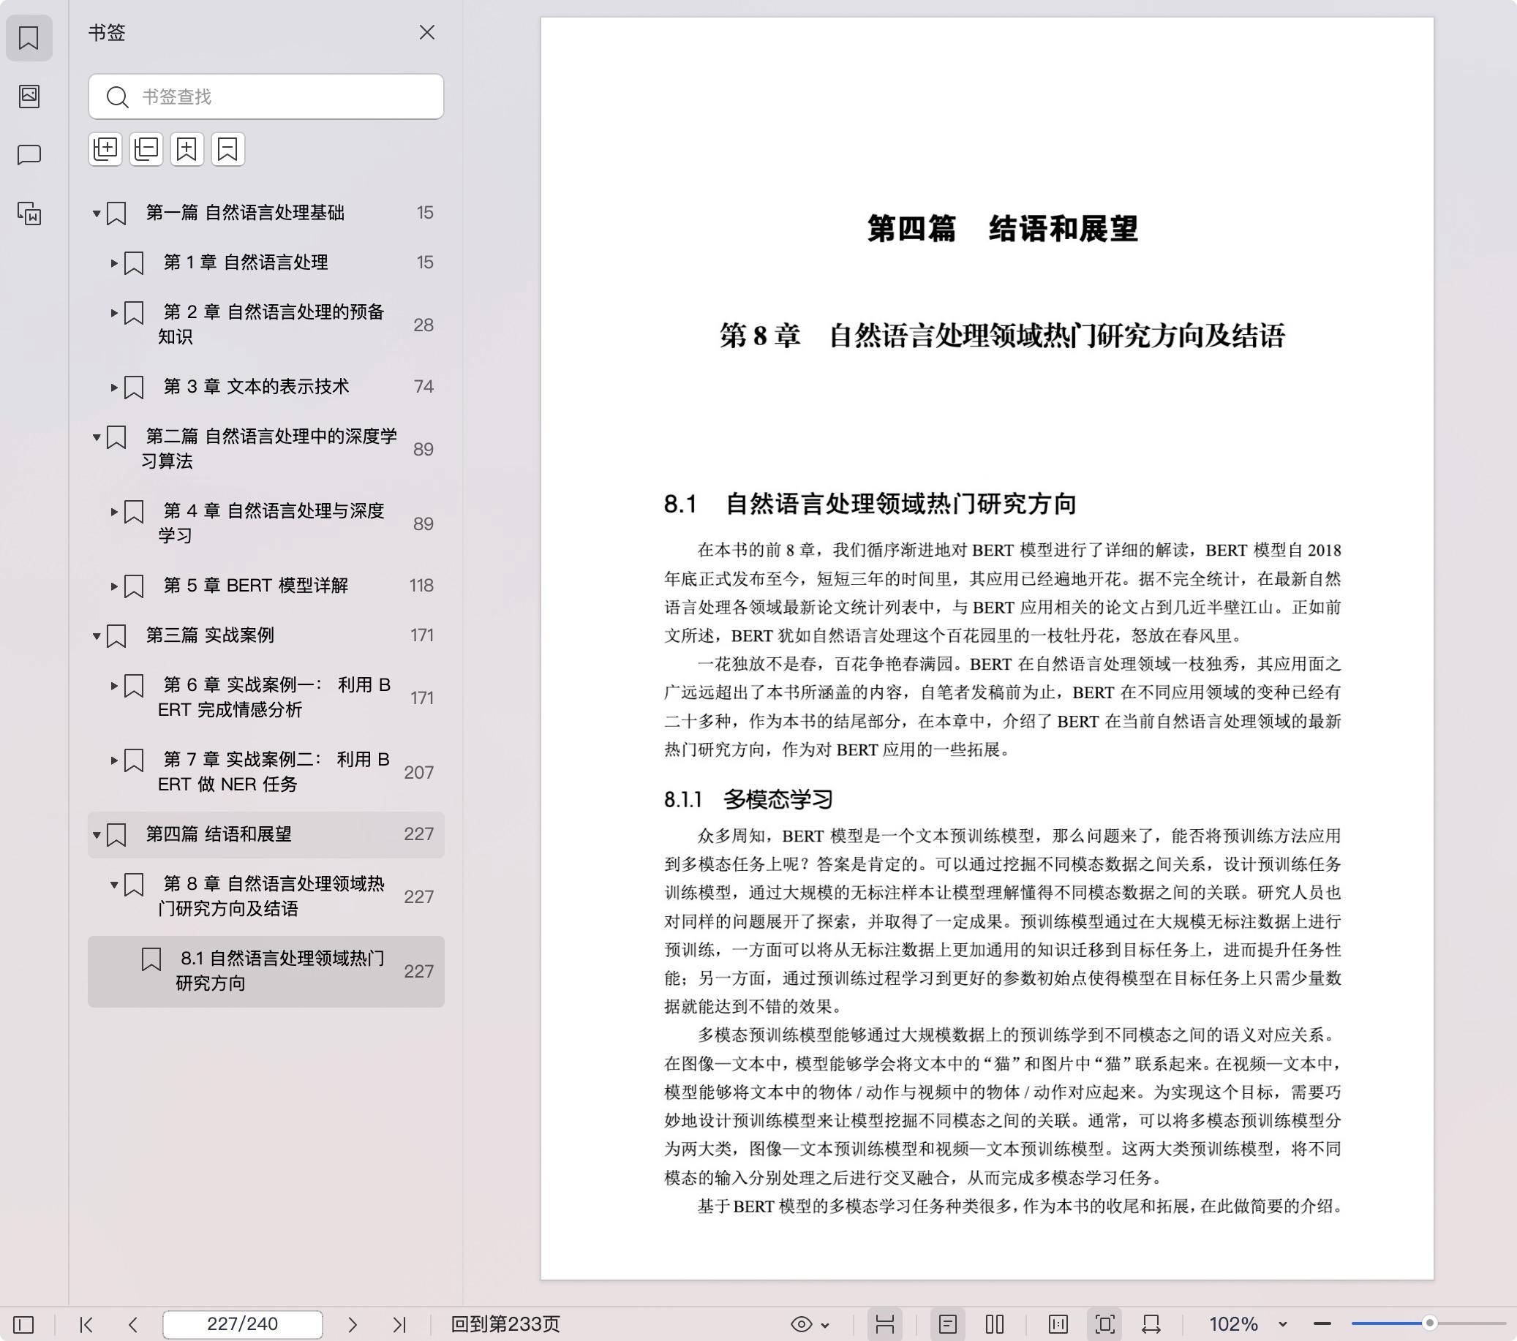
Task: Collapse the 第二篇 深度学习算法 section
Action: [97, 437]
